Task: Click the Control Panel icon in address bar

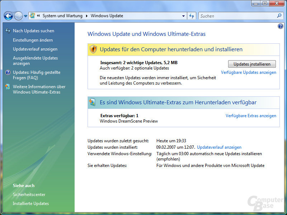Action: click(32, 16)
